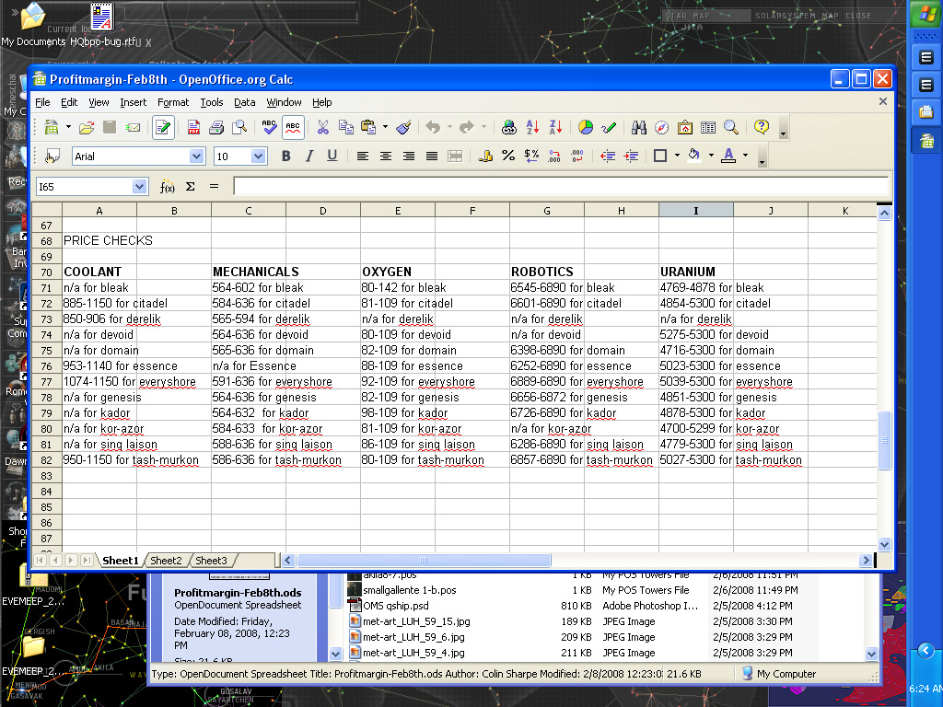This screenshot has width=943, height=707.
Task: Open the Format menu
Action: [173, 102]
